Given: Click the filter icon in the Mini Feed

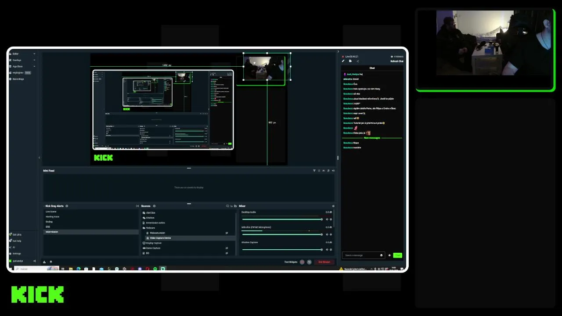Looking at the screenshot, I should point(314,170).
